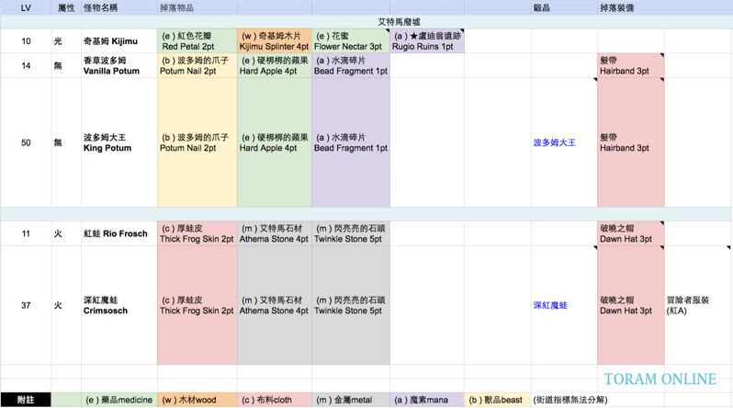
Task: Select Athema Stone 4pt in Crimsosch row
Action: 275,305
